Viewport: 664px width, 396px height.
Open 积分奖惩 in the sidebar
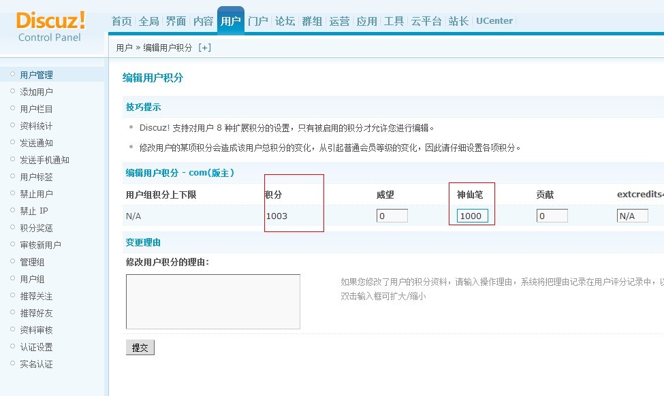[x=36, y=228]
